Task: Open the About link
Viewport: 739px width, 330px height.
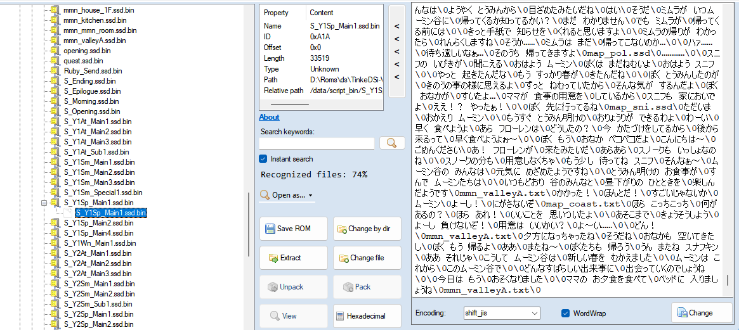Action: pyautogui.click(x=269, y=117)
